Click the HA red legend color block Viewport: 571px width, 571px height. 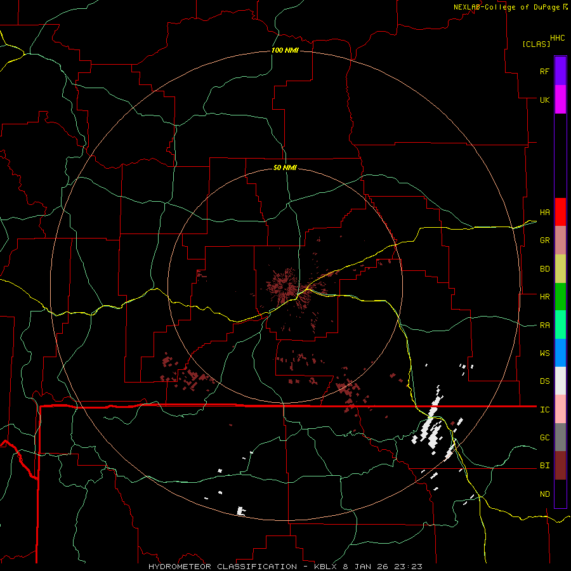[x=560, y=212]
